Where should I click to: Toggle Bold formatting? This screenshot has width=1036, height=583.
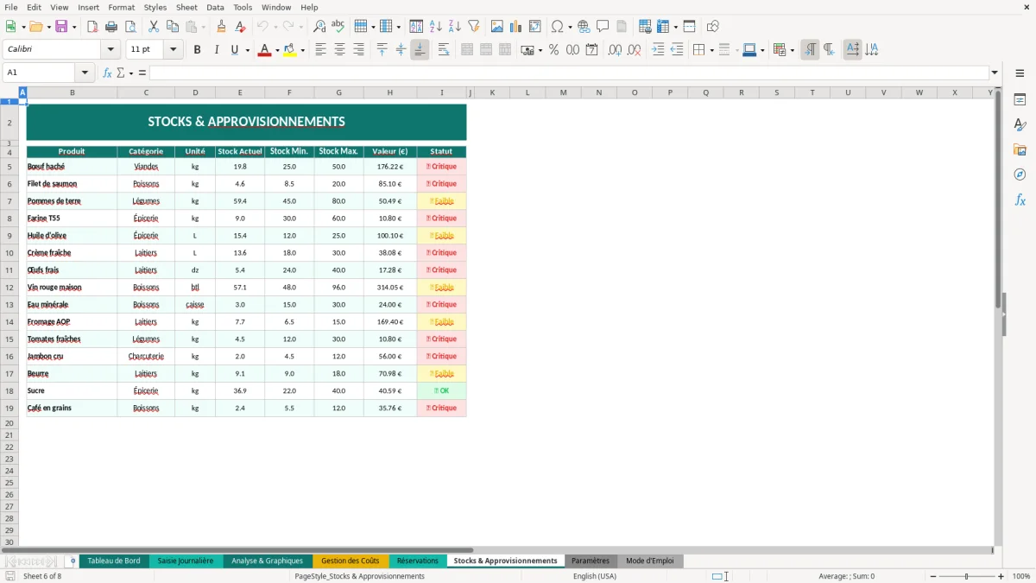coord(198,50)
